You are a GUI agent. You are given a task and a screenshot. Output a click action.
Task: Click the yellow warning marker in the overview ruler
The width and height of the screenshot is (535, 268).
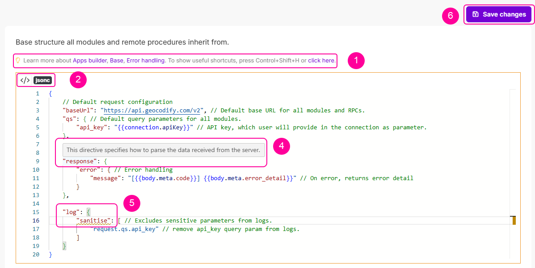click(514, 220)
